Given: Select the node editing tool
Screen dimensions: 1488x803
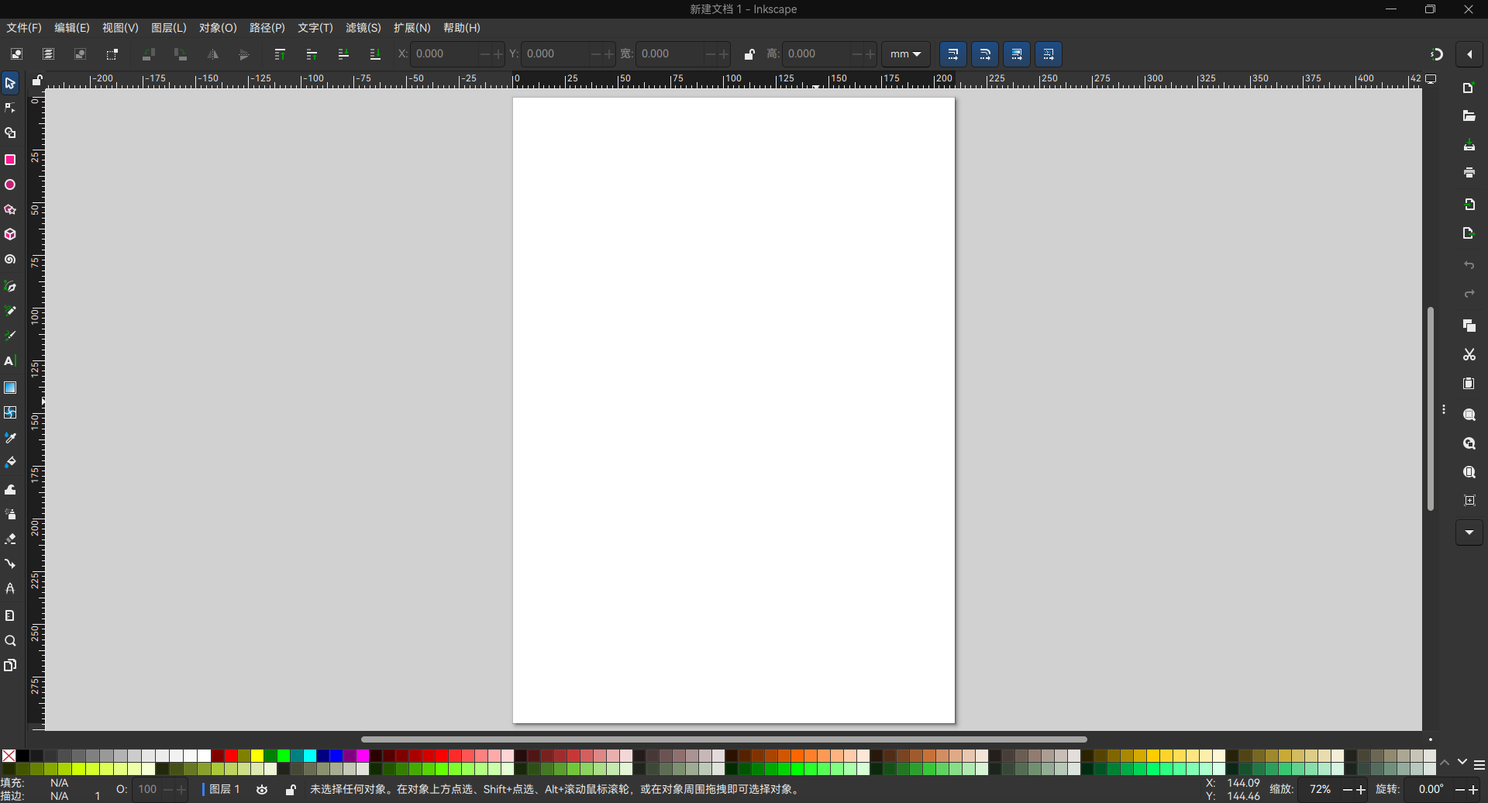Looking at the screenshot, I should click(10, 108).
